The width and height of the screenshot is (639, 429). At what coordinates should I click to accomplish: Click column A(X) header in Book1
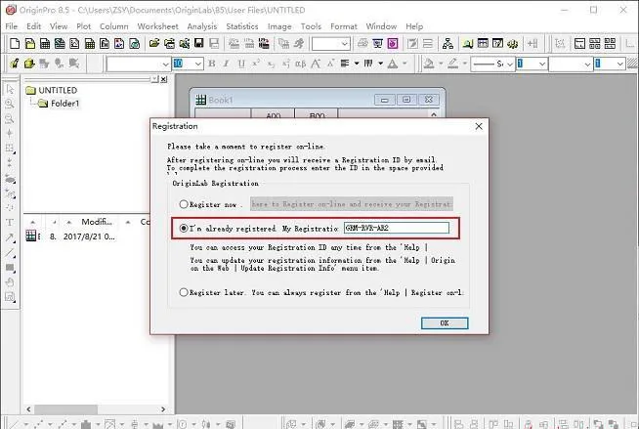point(273,115)
